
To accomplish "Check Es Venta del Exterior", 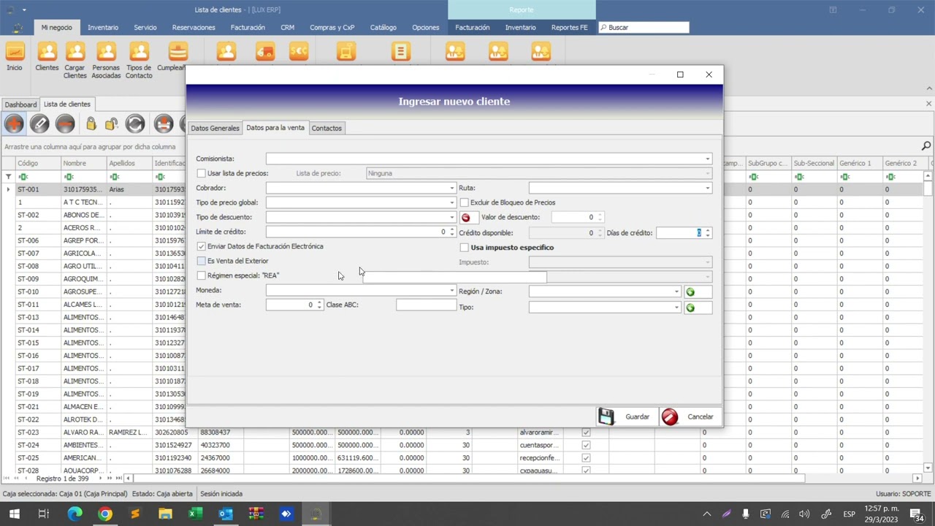I will click(201, 261).
